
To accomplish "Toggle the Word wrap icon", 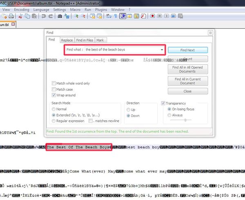I will tap(109, 16).
